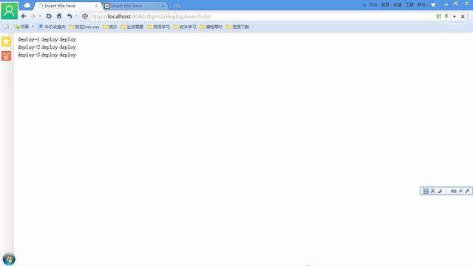Viewport: 473px width, 266px height.
Task: Click the 收藏 favorites star button
Action: (x=21, y=27)
